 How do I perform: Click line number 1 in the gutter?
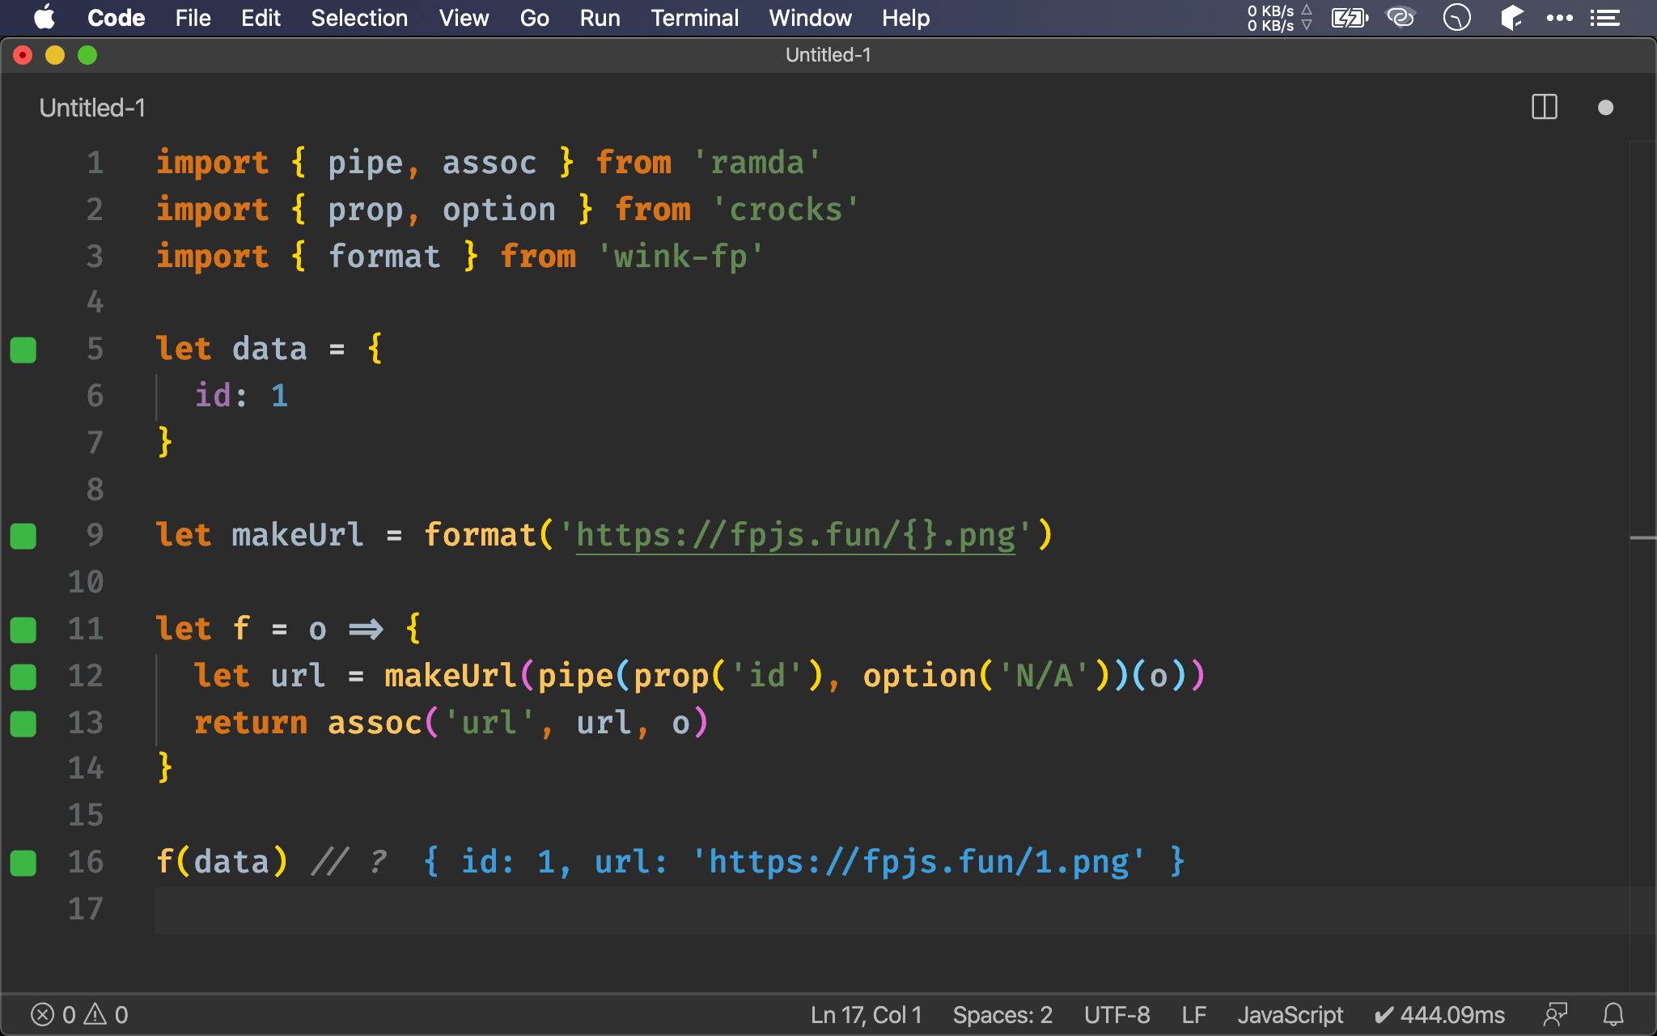coord(95,163)
